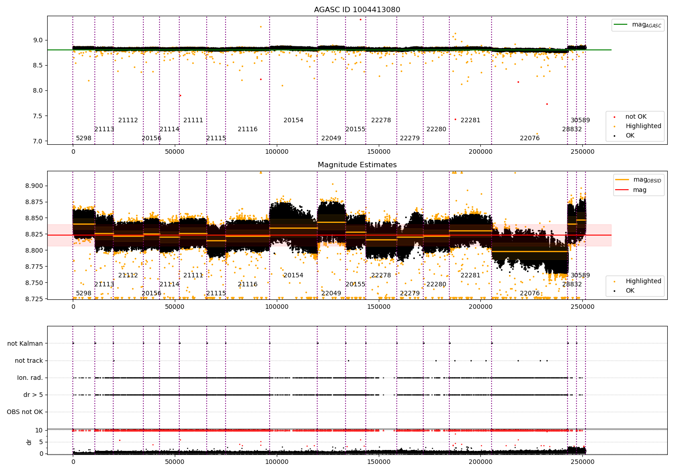The width and height of the screenshot is (674, 472).
Task: Click obsid label 22076 in Magnitude Estimates plot
Action: pyautogui.click(x=530, y=294)
